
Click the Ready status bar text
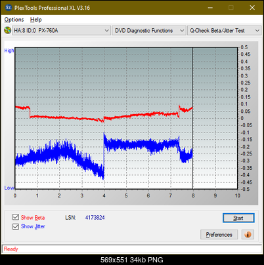coord(11,249)
